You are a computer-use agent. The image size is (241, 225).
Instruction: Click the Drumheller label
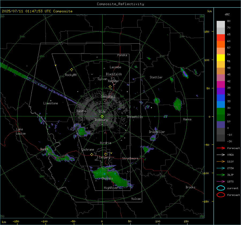pyautogui.click(x=157, y=132)
